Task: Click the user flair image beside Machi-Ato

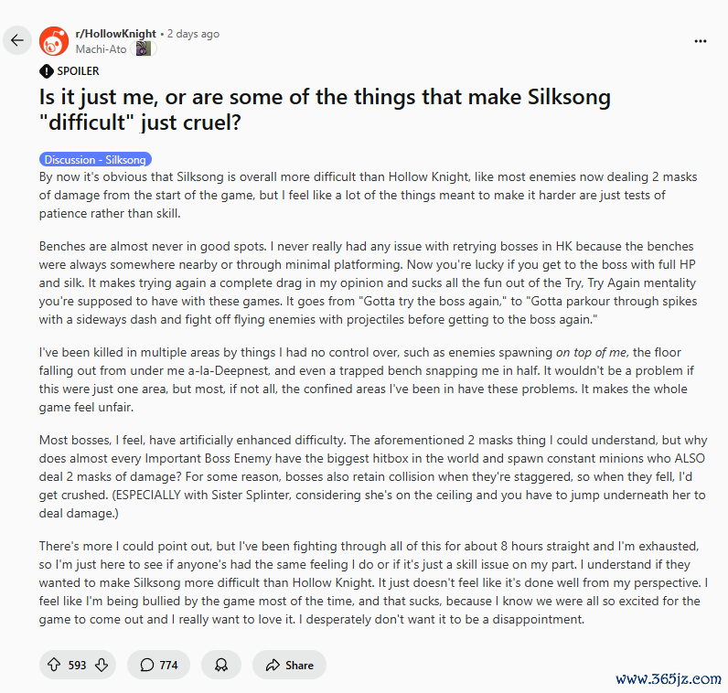Action: pyautogui.click(x=143, y=48)
